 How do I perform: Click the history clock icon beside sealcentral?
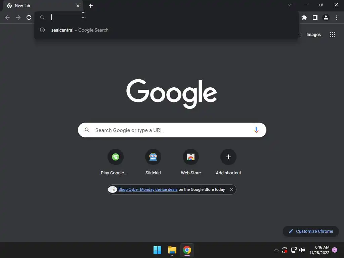click(42, 30)
